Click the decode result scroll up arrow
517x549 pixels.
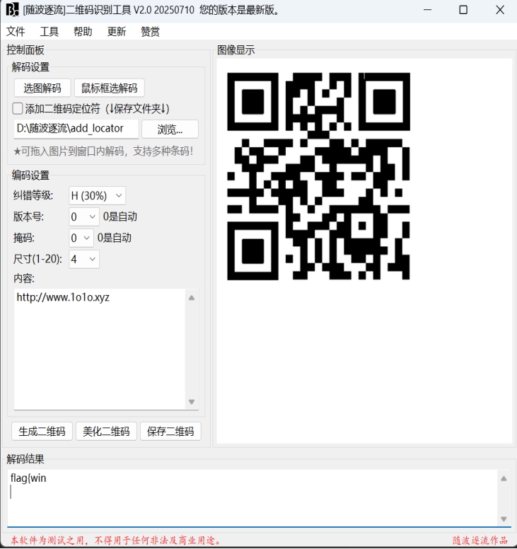tap(504, 478)
